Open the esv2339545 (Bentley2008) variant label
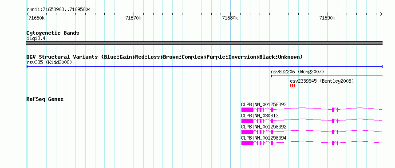Screen dimensions: 395x168 pyautogui.click(x=322, y=81)
